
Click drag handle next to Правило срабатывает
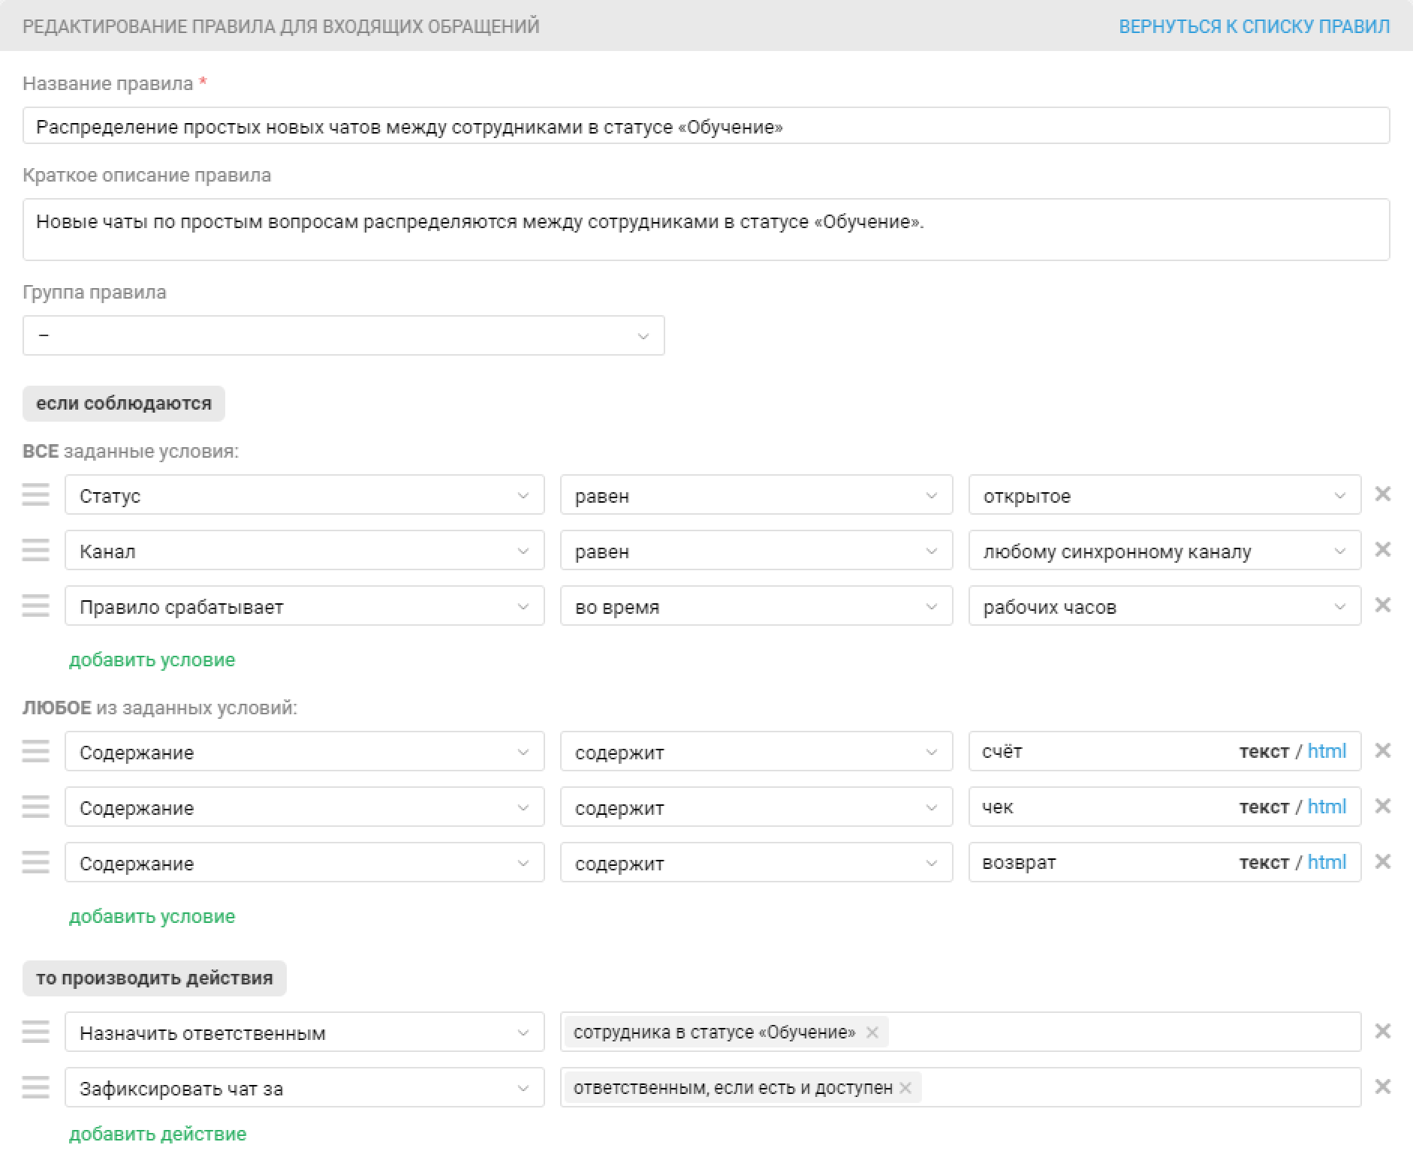click(x=35, y=606)
